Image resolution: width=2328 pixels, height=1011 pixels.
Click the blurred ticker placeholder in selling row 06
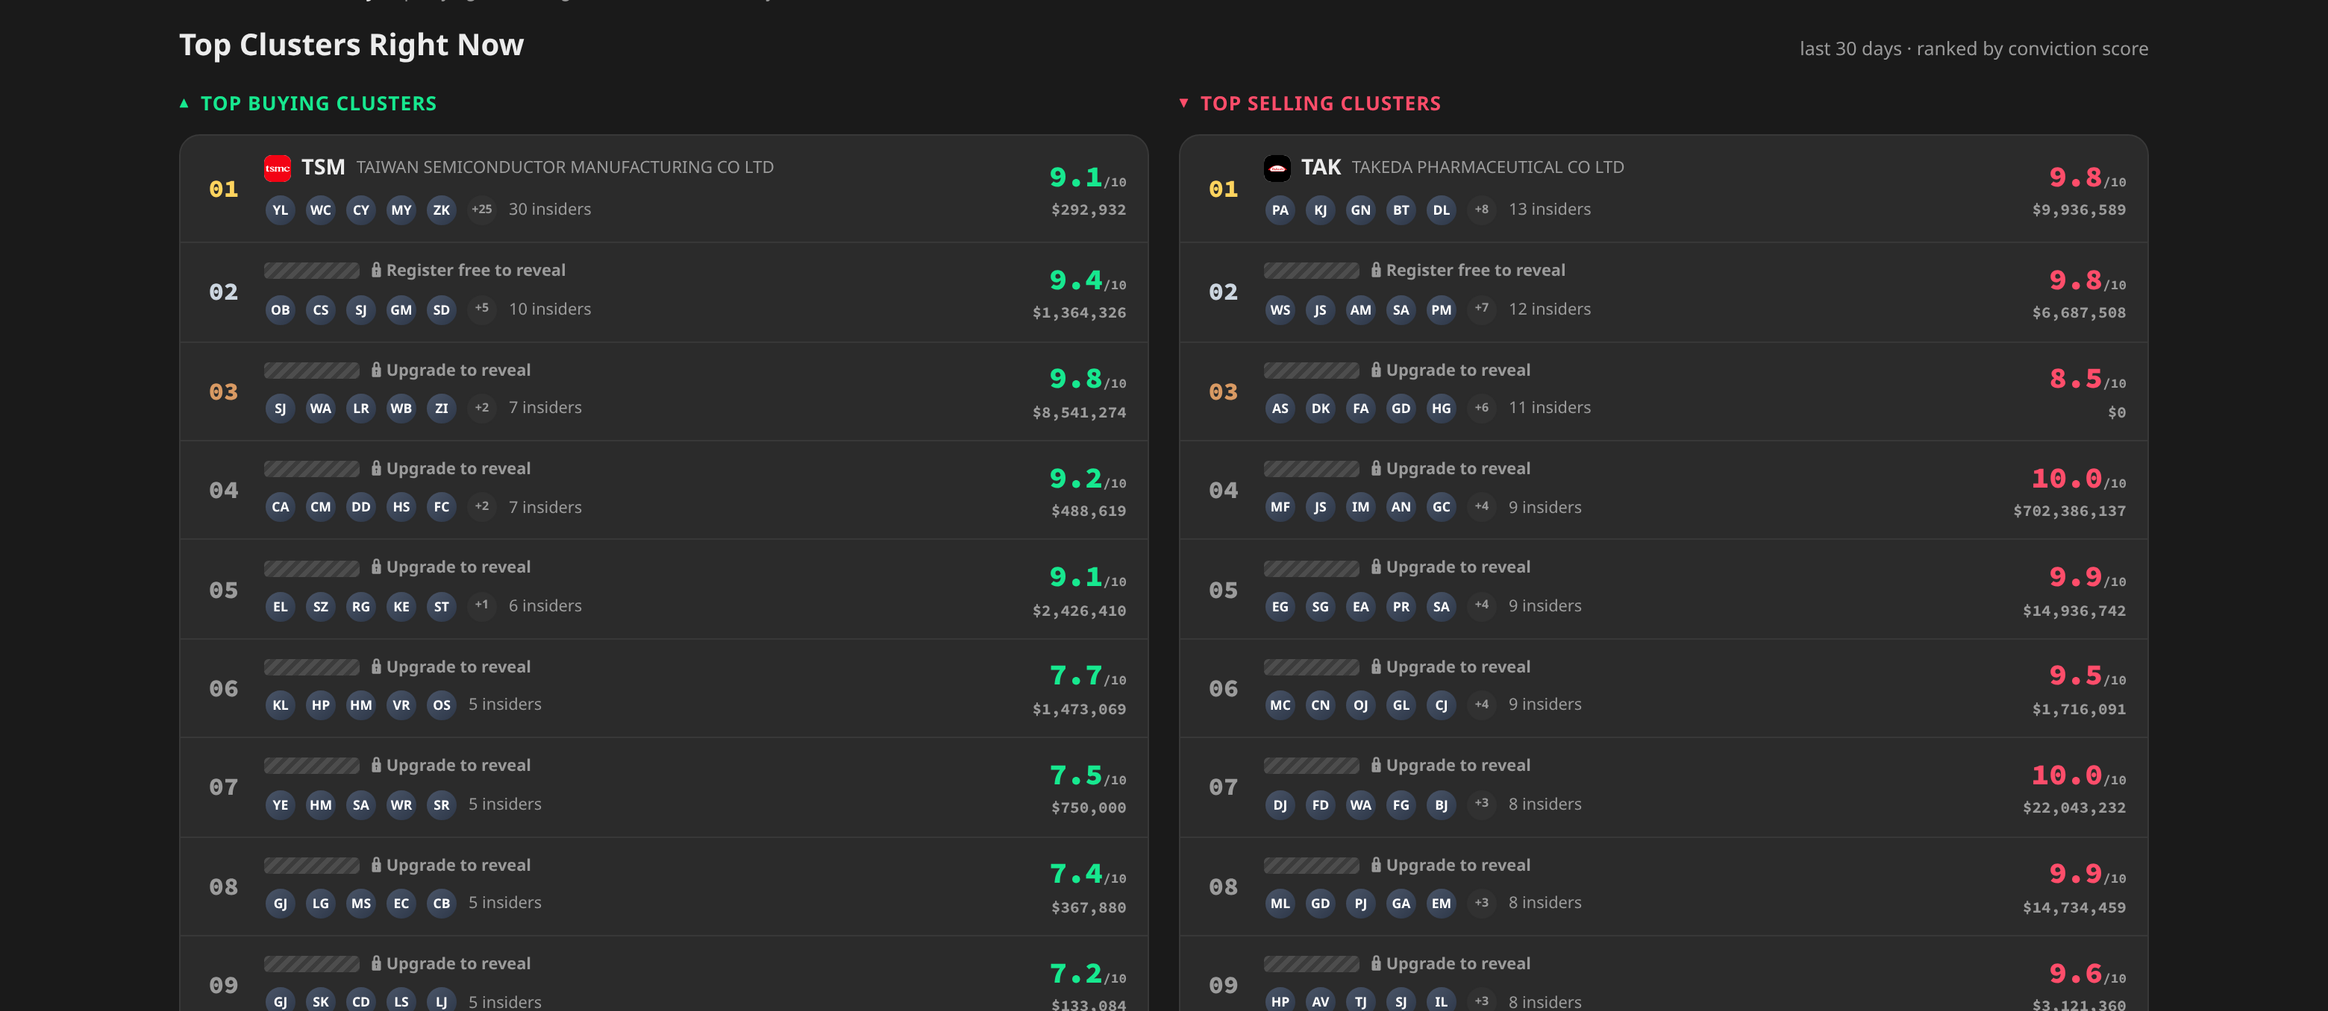click(1311, 667)
